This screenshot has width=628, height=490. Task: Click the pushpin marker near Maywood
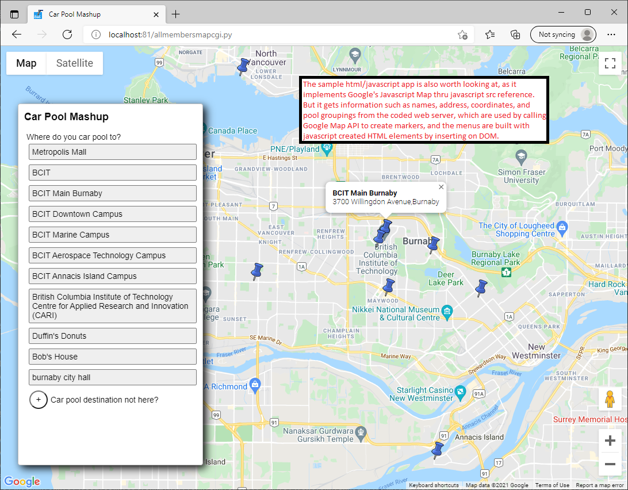click(x=388, y=287)
